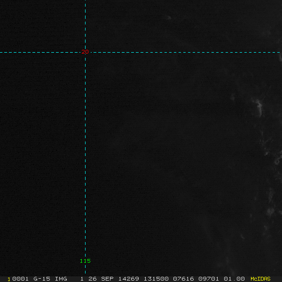Click the 07616 value in status line
This screenshot has height=282, width=282.
(x=184, y=279)
